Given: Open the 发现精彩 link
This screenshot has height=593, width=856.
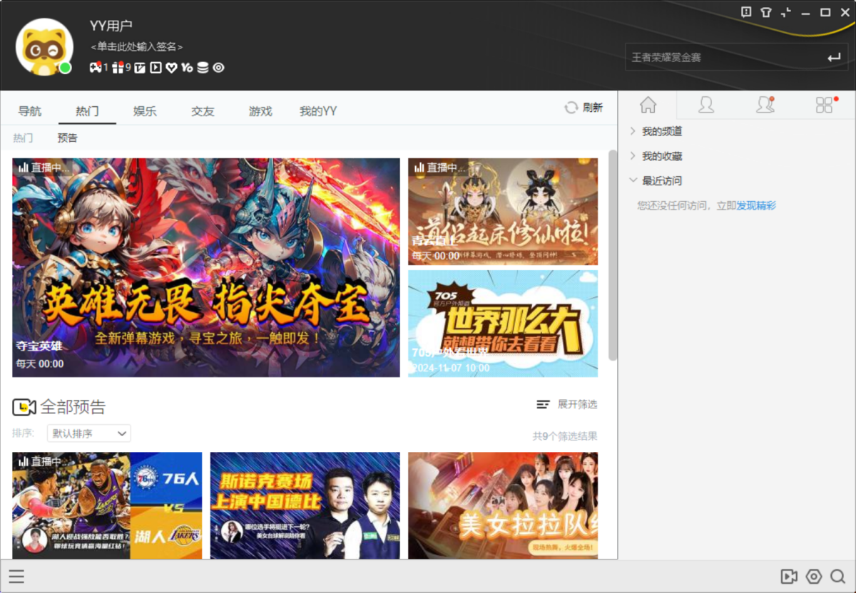Looking at the screenshot, I should coord(755,205).
